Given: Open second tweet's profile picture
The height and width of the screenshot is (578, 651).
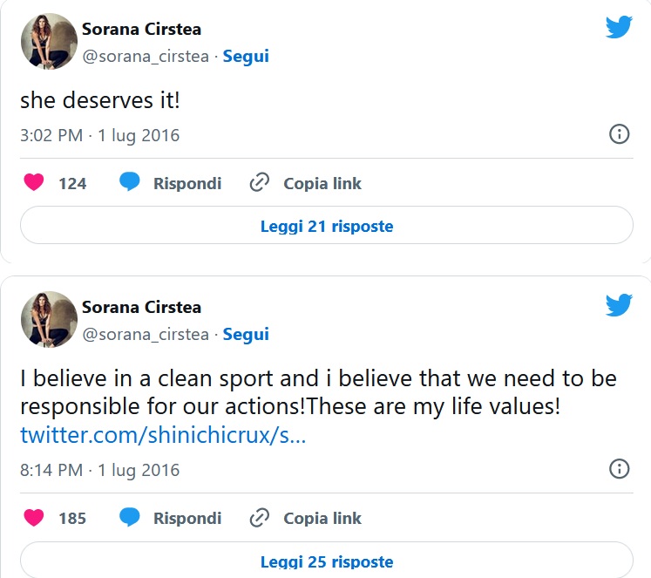Looking at the screenshot, I should 49,320.
